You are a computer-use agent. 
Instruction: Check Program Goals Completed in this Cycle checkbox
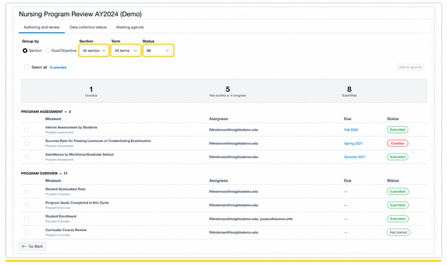click(27, 205)
